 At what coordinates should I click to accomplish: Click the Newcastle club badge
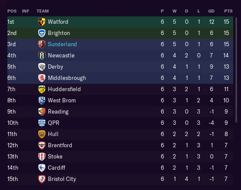(x=42, y=56)
